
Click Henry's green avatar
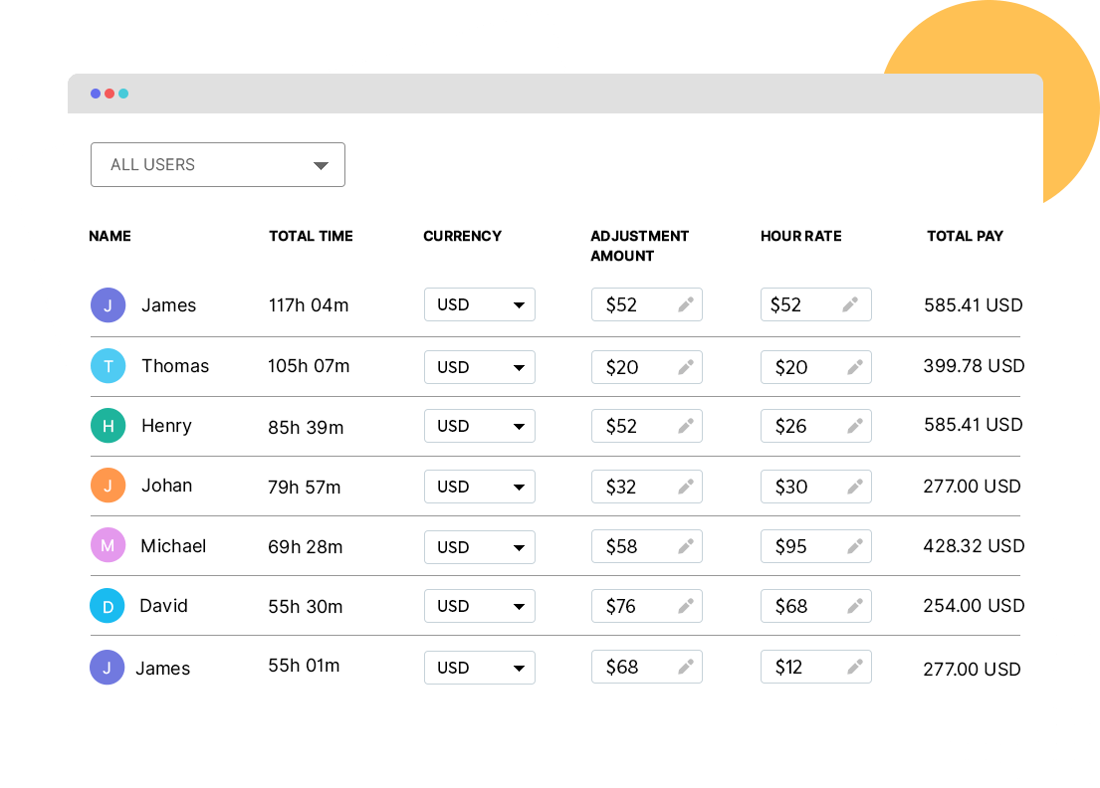pyautogui.click(x=108, y=426)
